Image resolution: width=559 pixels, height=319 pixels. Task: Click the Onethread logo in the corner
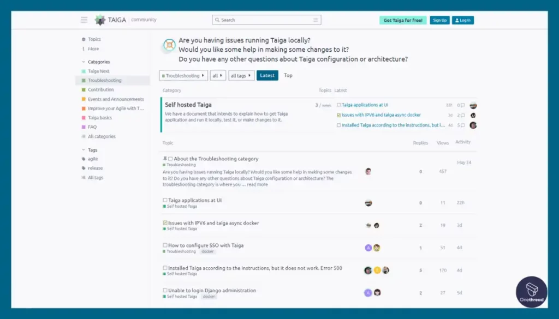coord(531,292)
